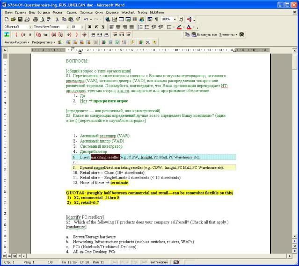
Task: Expand the undo history dropdown arrow
Action: (x=91, y=19)
